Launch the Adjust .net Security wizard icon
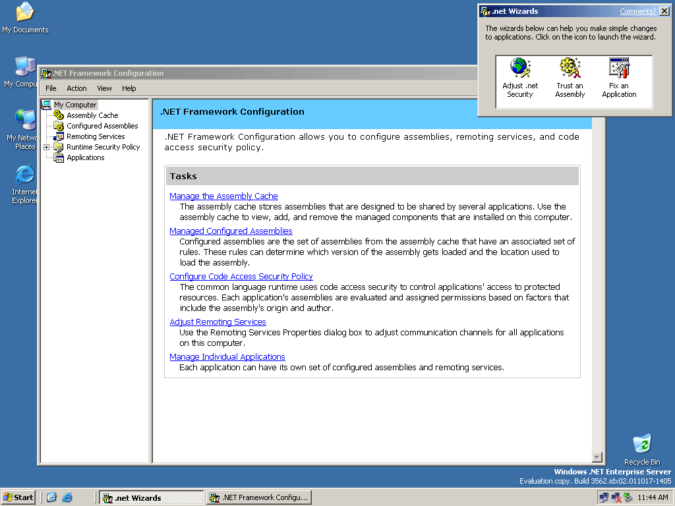Screen dimensions: 675x506 521,68
